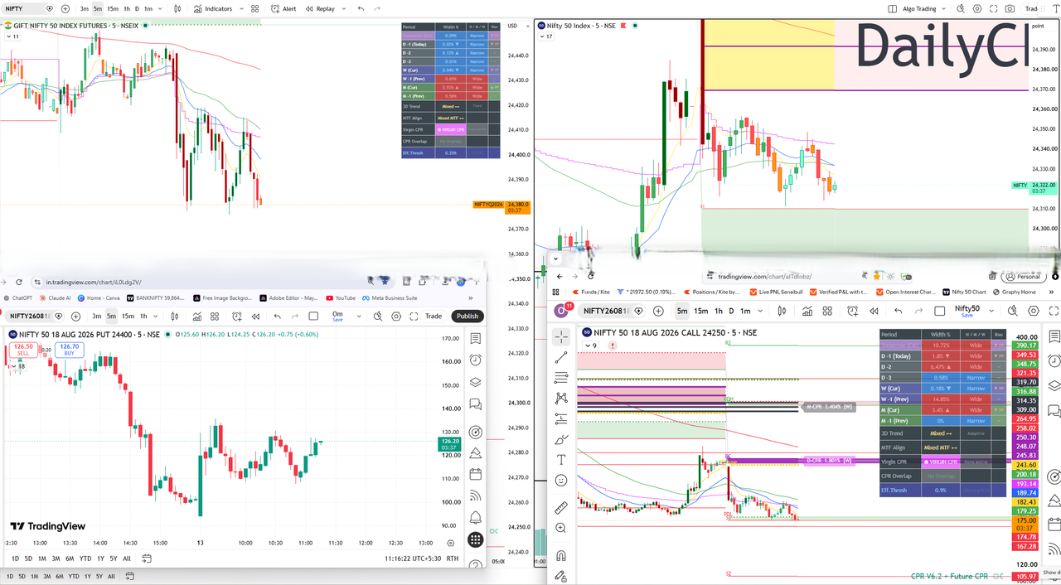Open Alerts alarm icon in PUT chart right sidebar
Viewport: 1061px width, 585px height.
475,360
